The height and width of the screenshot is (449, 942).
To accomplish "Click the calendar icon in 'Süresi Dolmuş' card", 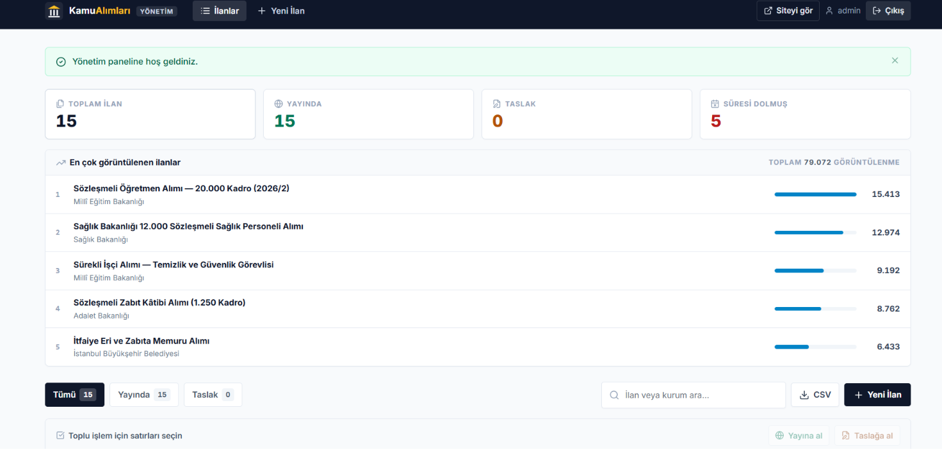I will click(x=715, y=104).
